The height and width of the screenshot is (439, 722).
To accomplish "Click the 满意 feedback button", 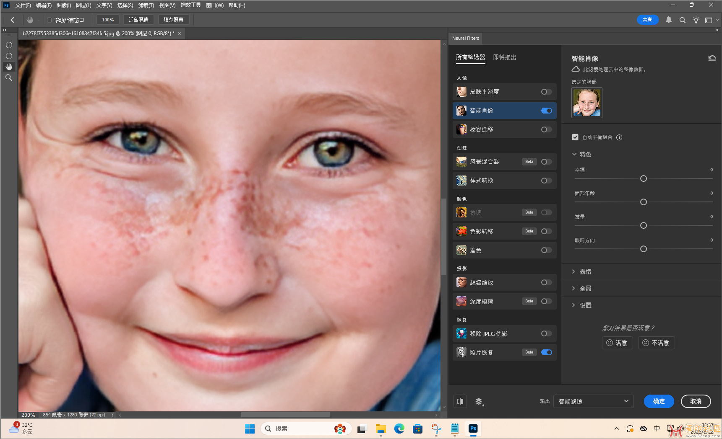I will (617, 343).
